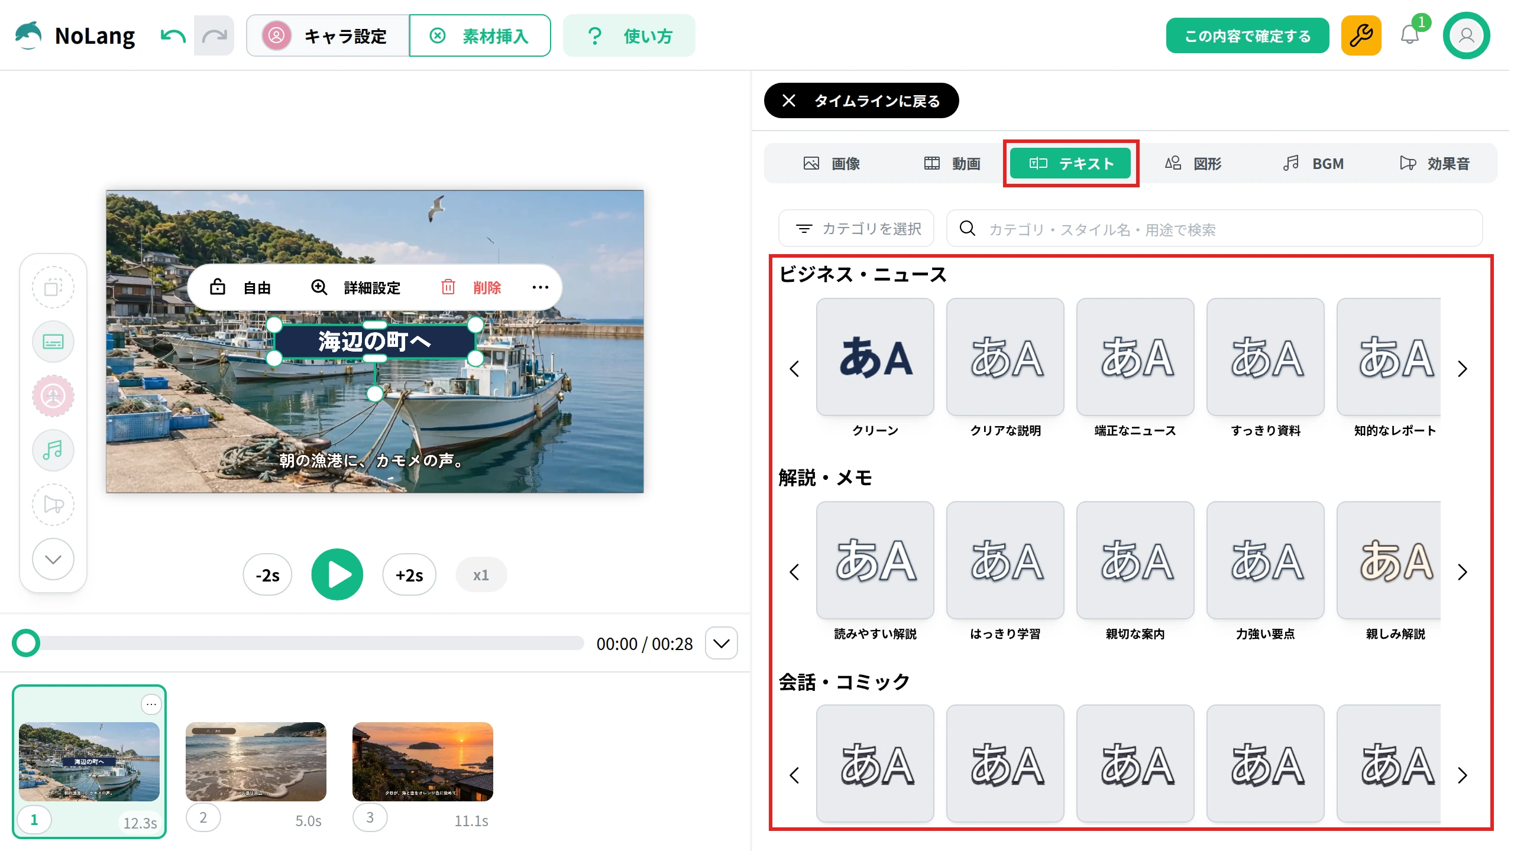Switch to the BGM tab
Image resolution: width=1514 pixels, height=851 pixels.
tap(1314, 164)
